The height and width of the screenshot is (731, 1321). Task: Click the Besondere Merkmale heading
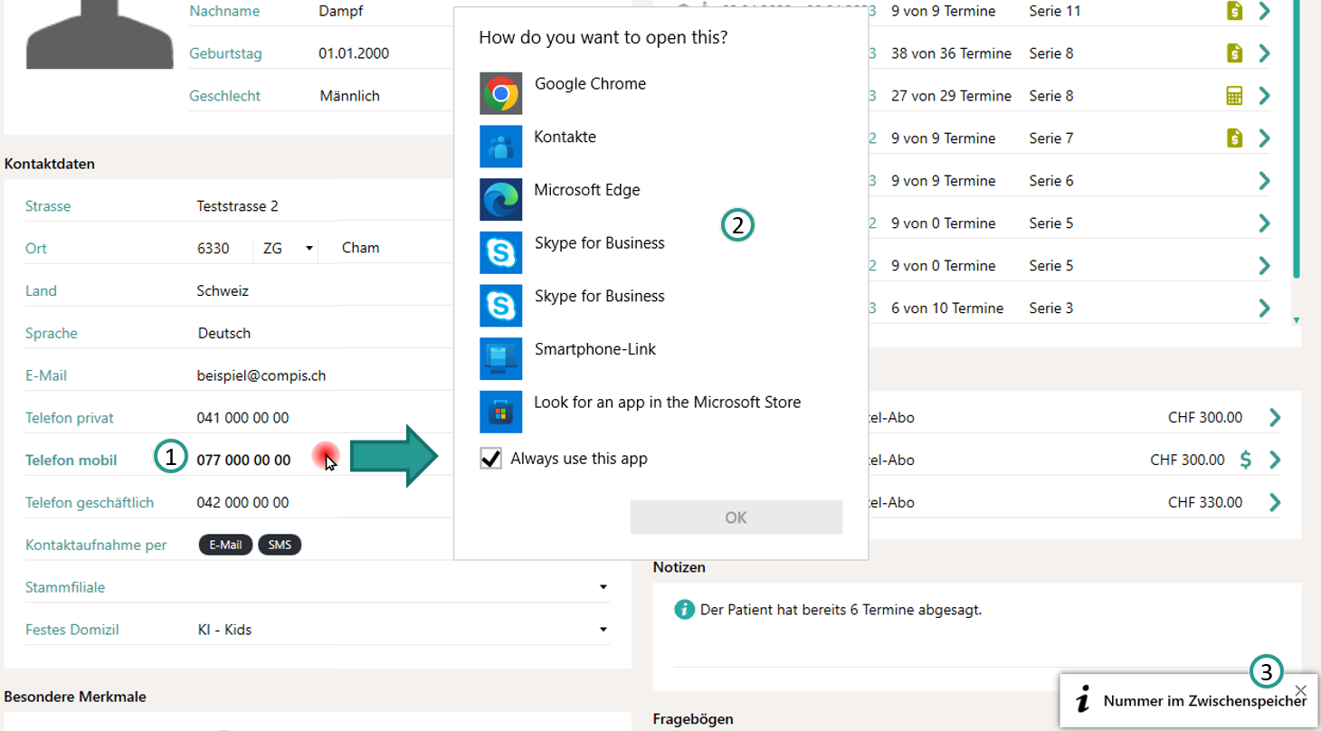75,697
